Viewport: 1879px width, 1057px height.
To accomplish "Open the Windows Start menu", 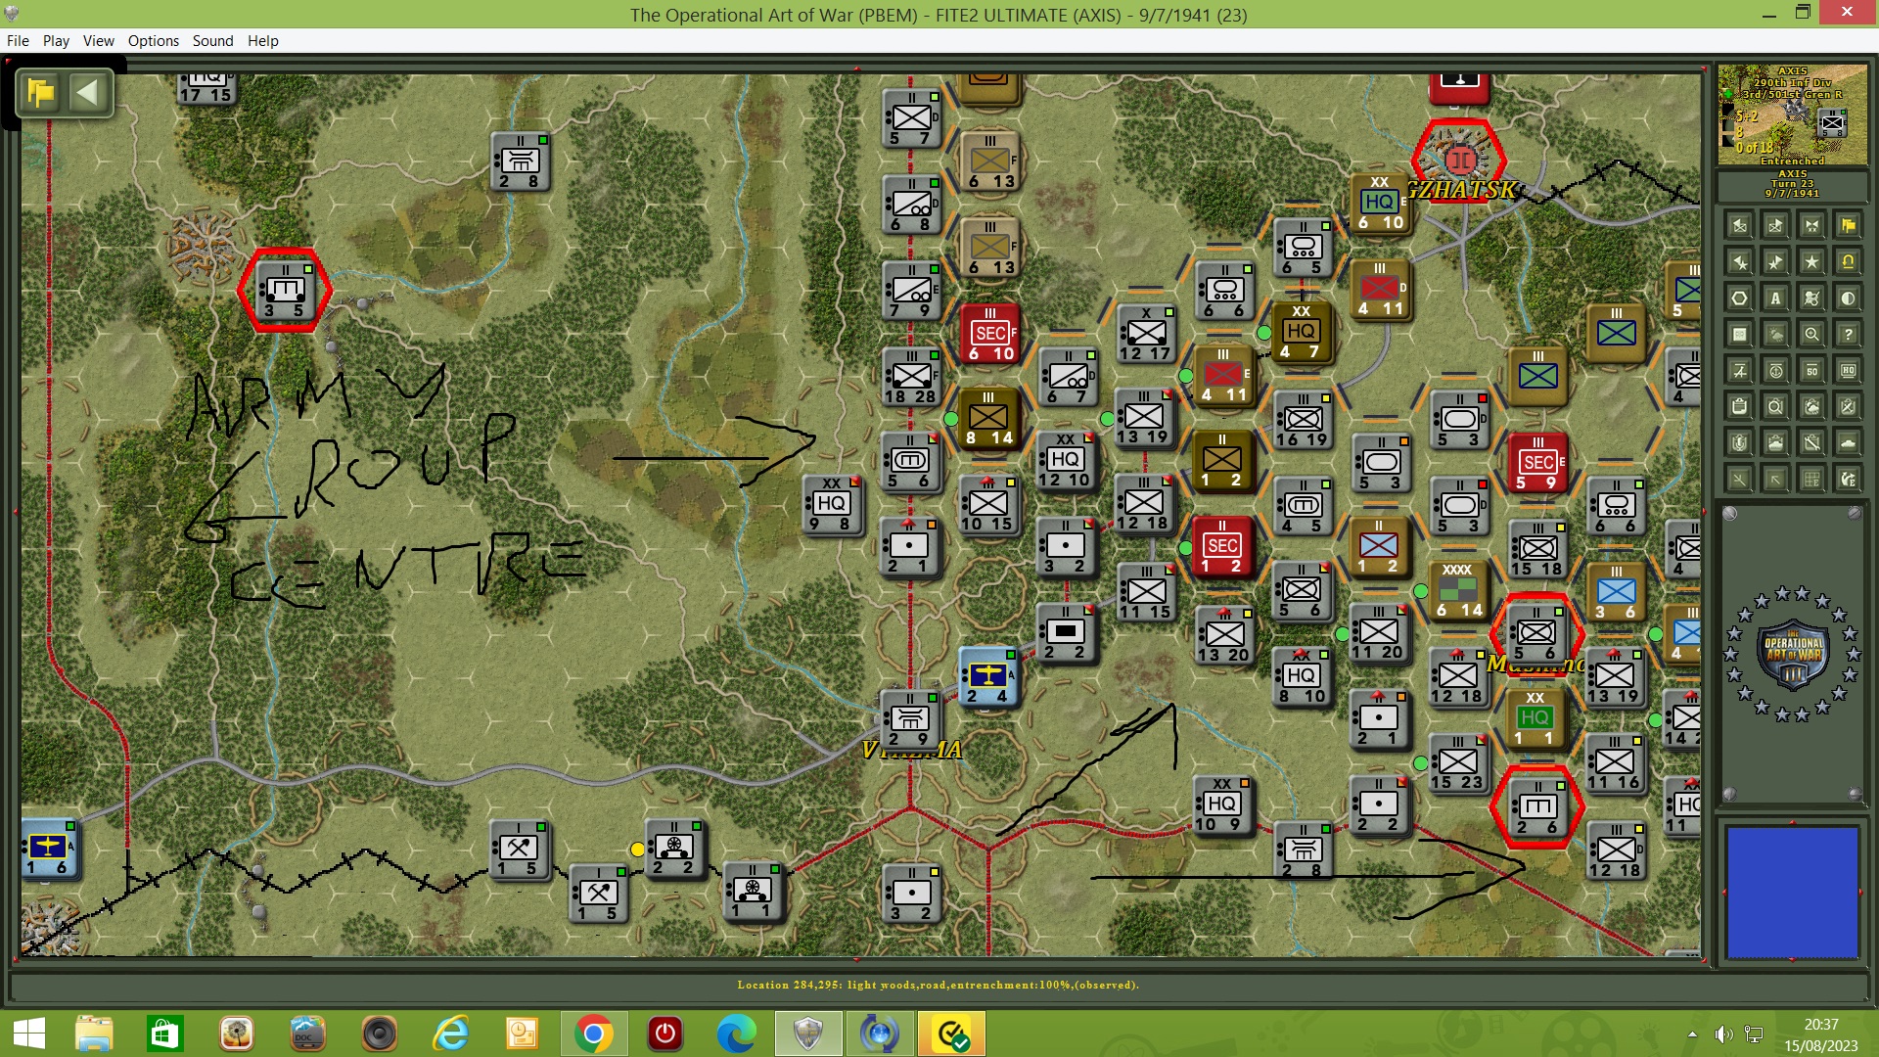I will [28, 1034].
